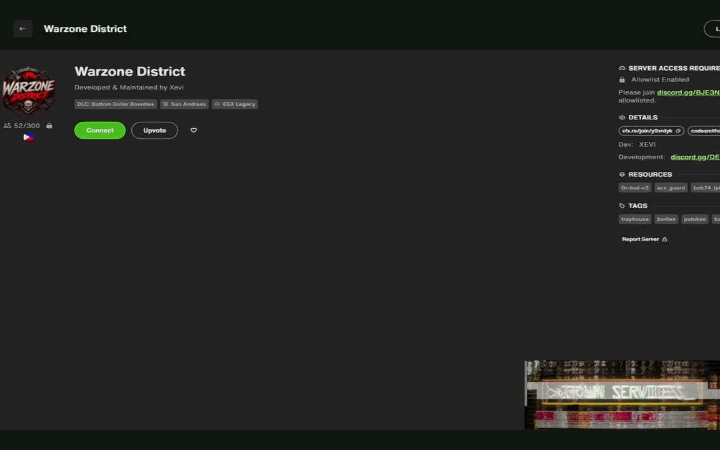Image resolution: width=720 pixels, height=450 pixels.
Task: Click the 52/300 player count text
Action: coord(27,126)
